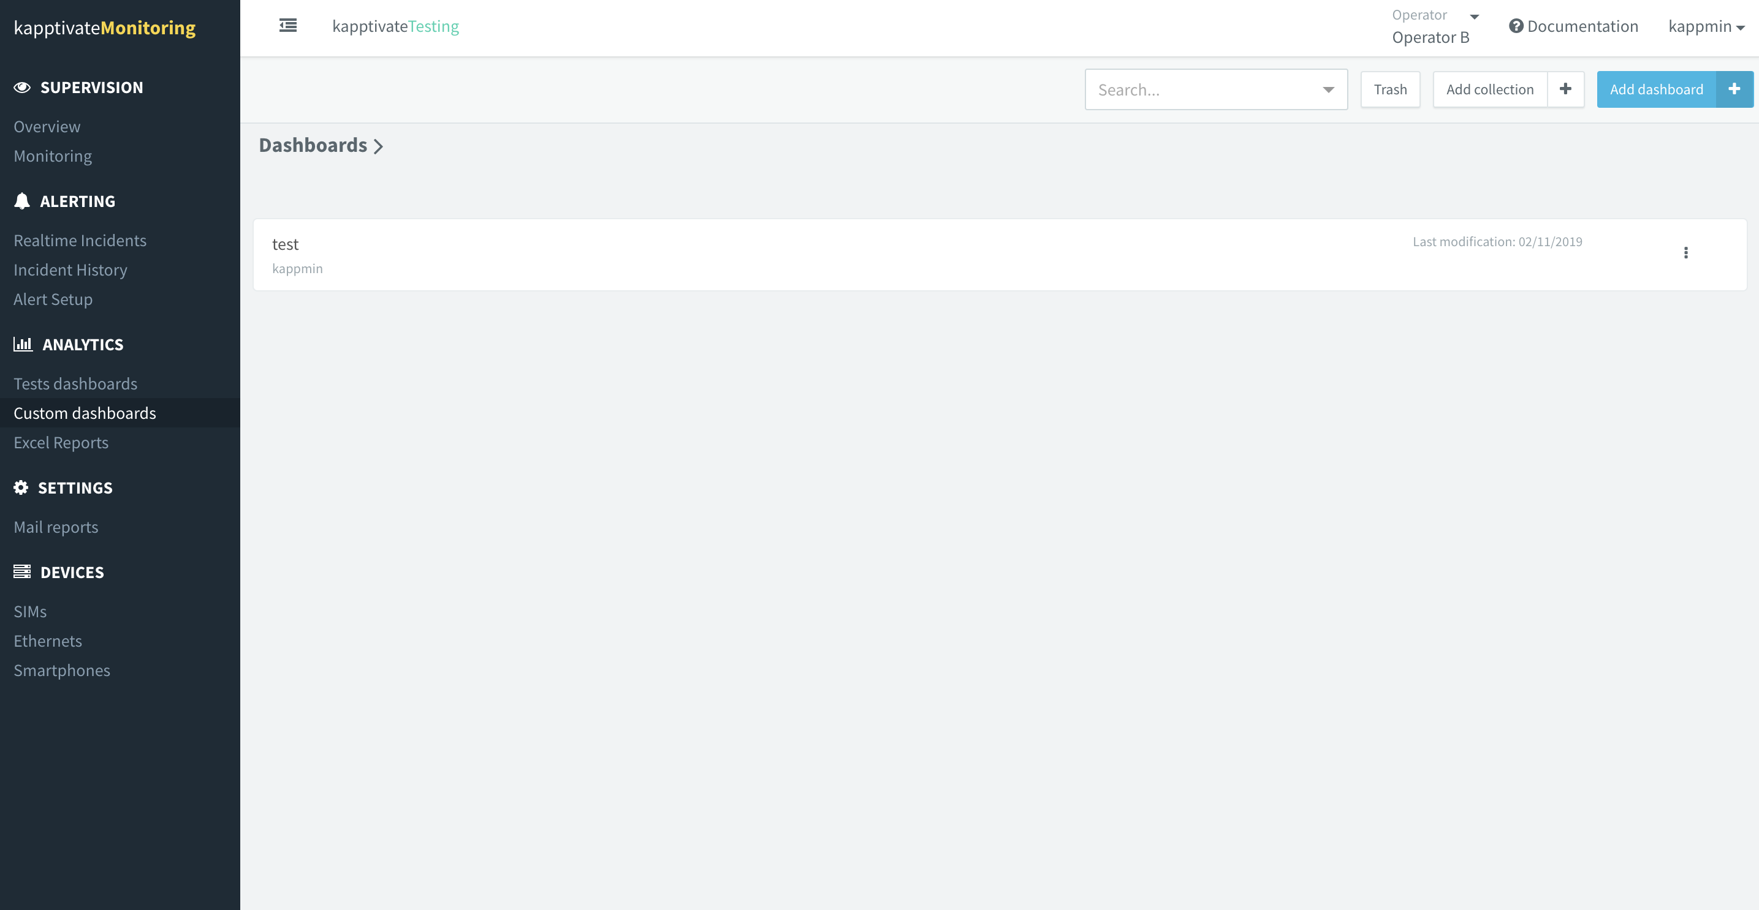Navigate to Realtime Incidents

[80, 240]
